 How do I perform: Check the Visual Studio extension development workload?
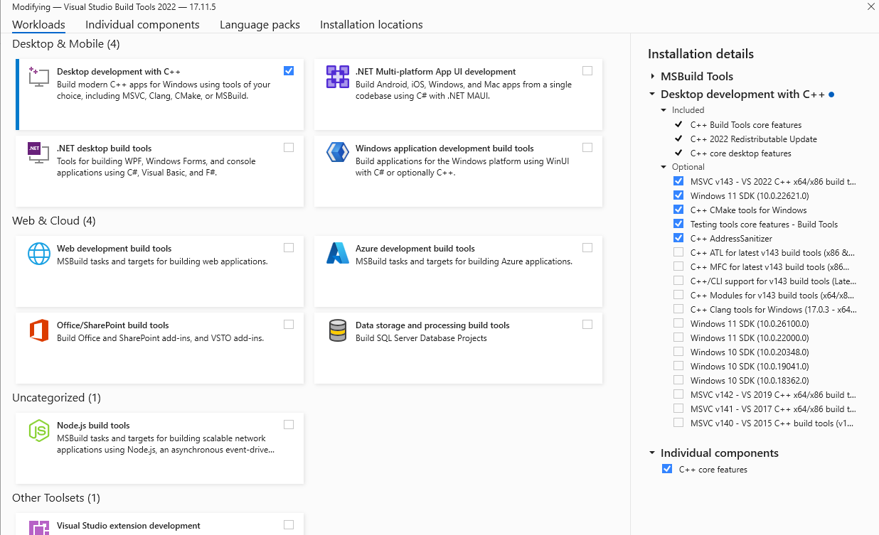coord(288,525)
